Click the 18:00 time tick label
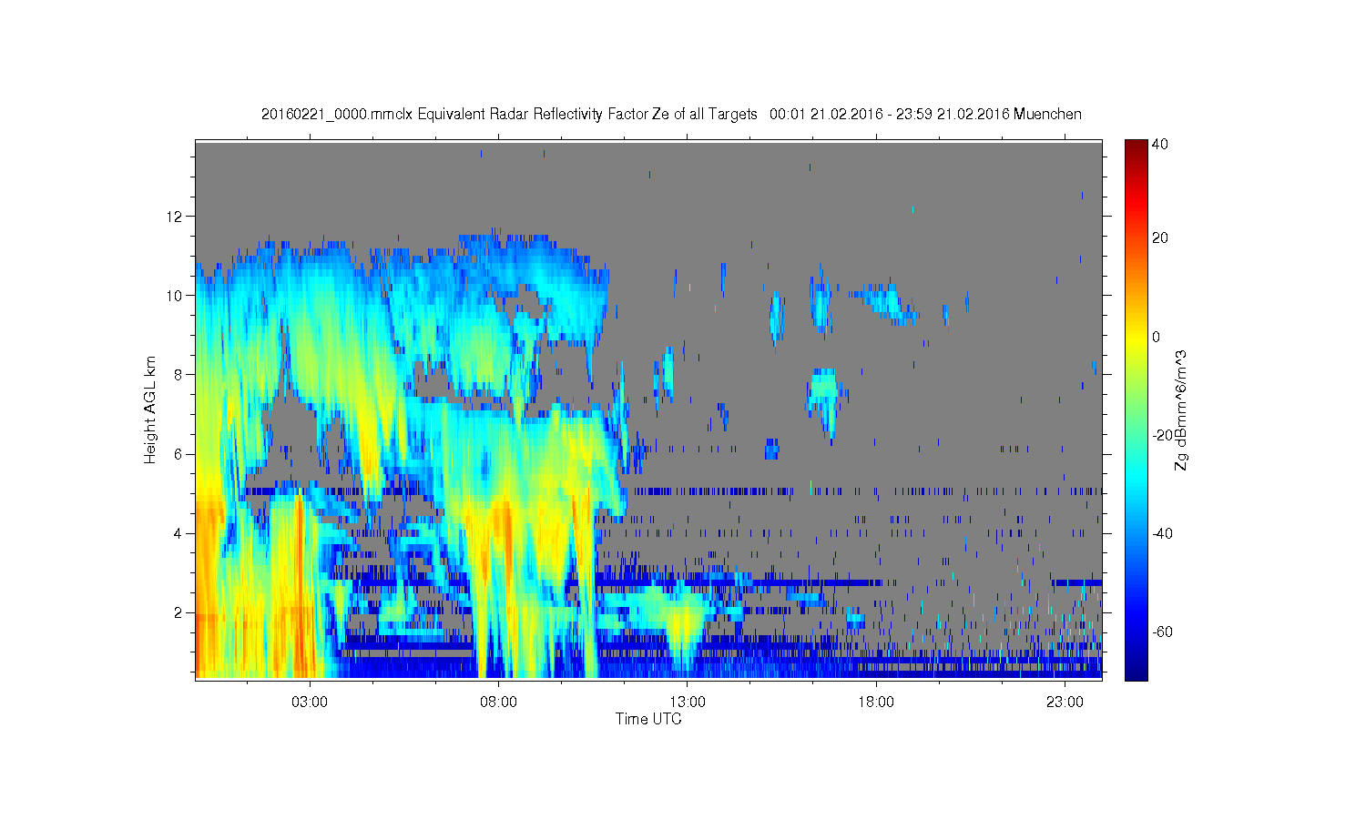Viewport: 1366px width, 819px height. (876, 702)
